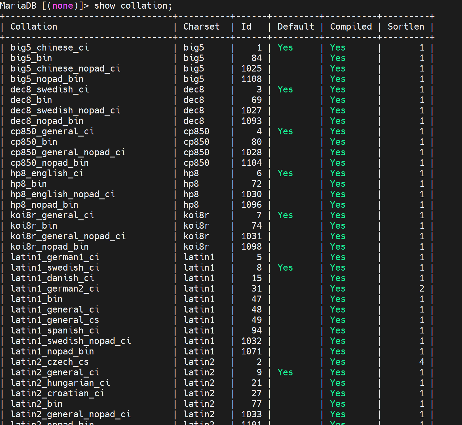
Task: Select the big5_chinese_ci collation name
Action: [x=50, y=48]
